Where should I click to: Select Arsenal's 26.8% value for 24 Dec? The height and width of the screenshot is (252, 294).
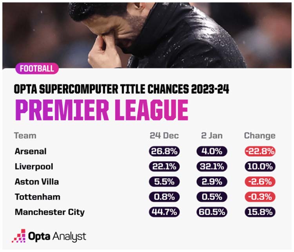164,152
